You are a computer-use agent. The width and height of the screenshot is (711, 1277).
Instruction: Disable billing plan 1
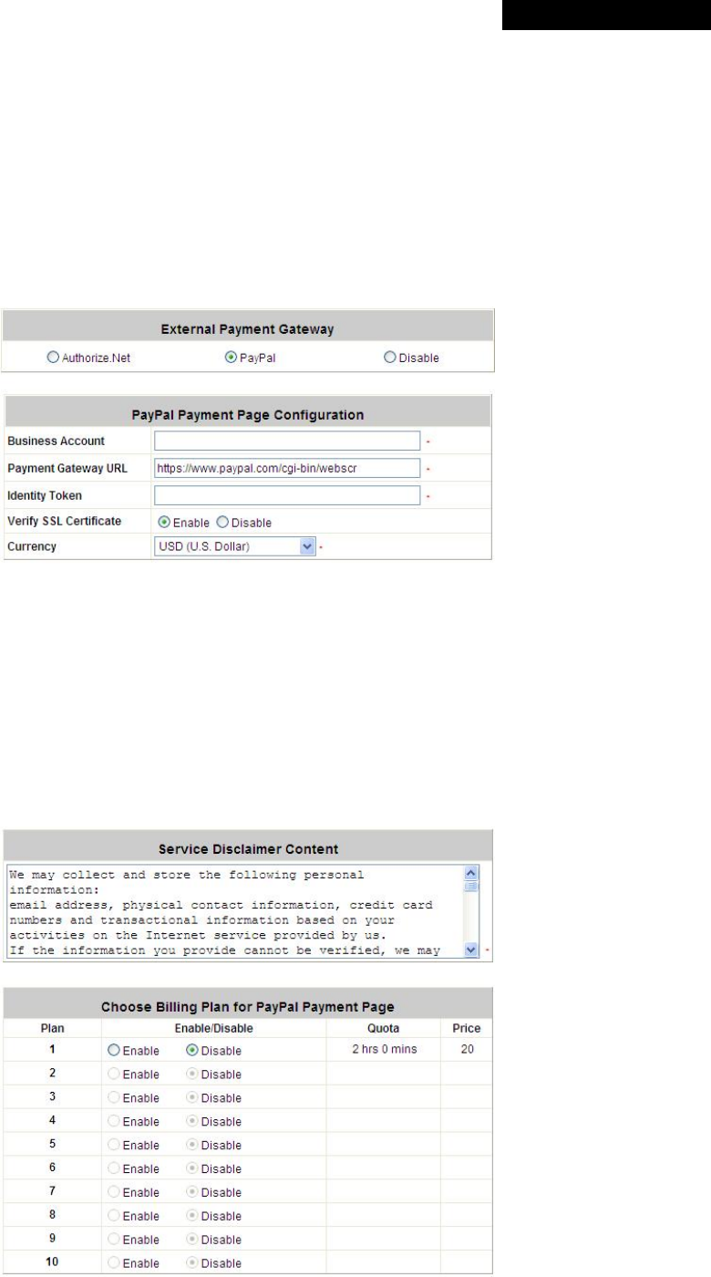192,1050
